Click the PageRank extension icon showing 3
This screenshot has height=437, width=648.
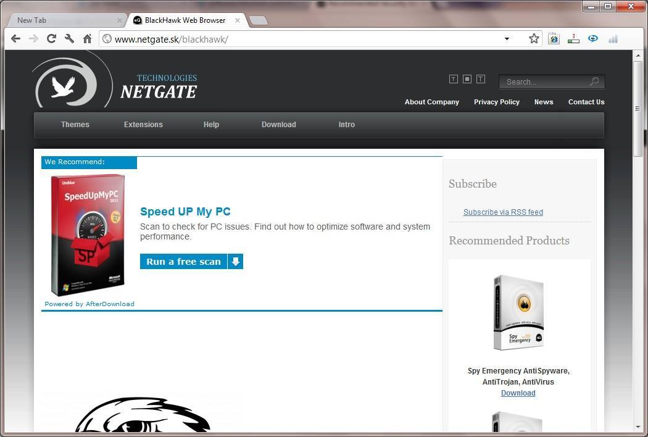[x=573, y=39]
